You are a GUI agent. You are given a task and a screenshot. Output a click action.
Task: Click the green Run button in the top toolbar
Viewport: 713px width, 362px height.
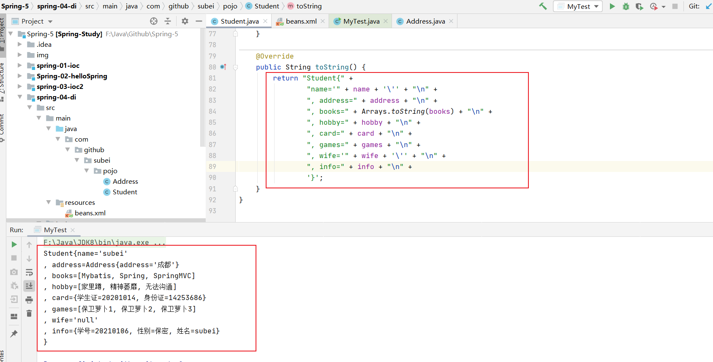612,6
